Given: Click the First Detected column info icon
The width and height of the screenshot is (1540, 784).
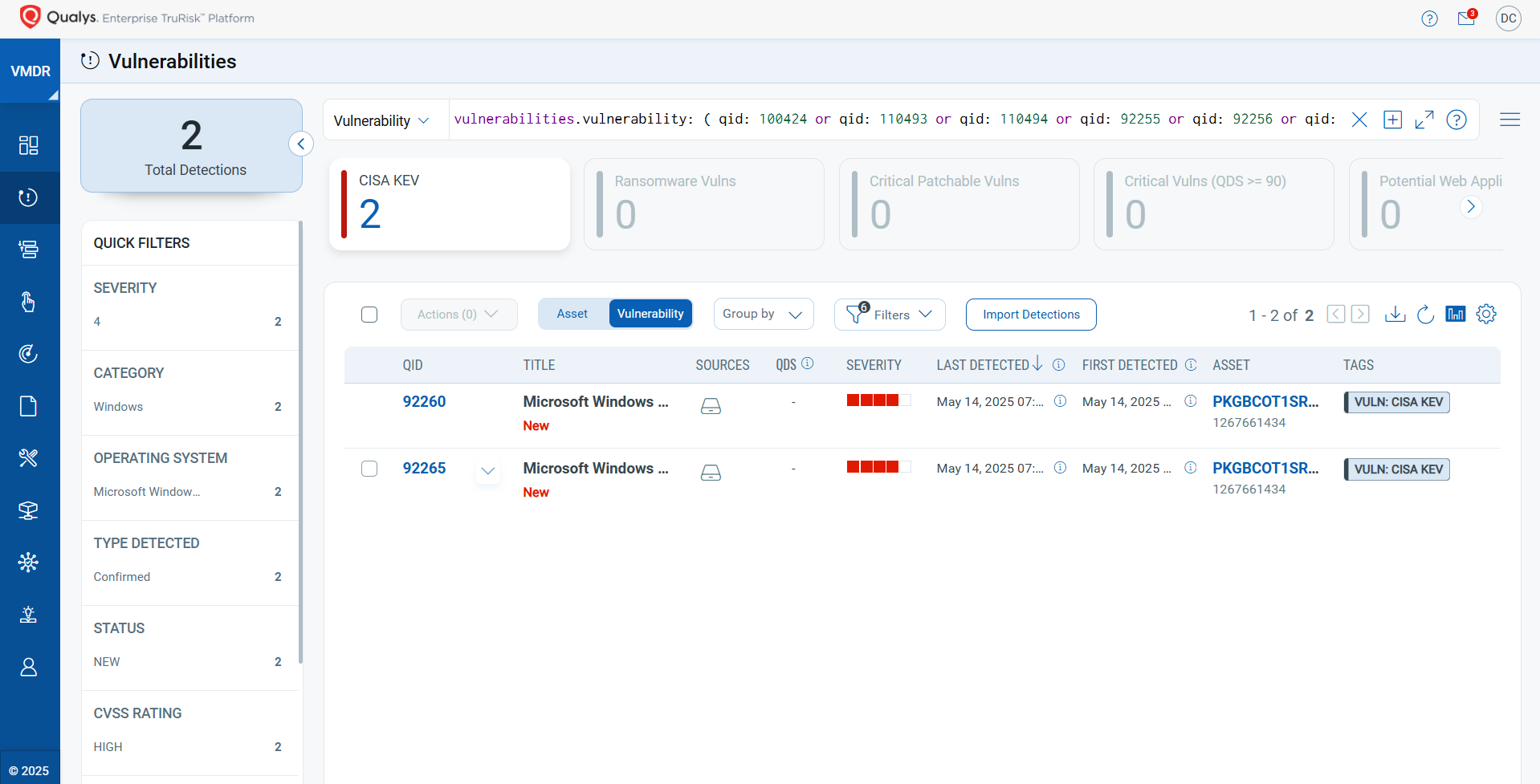Looking at the screenshot, I should pyautogui.click(x=1191, y=364).
